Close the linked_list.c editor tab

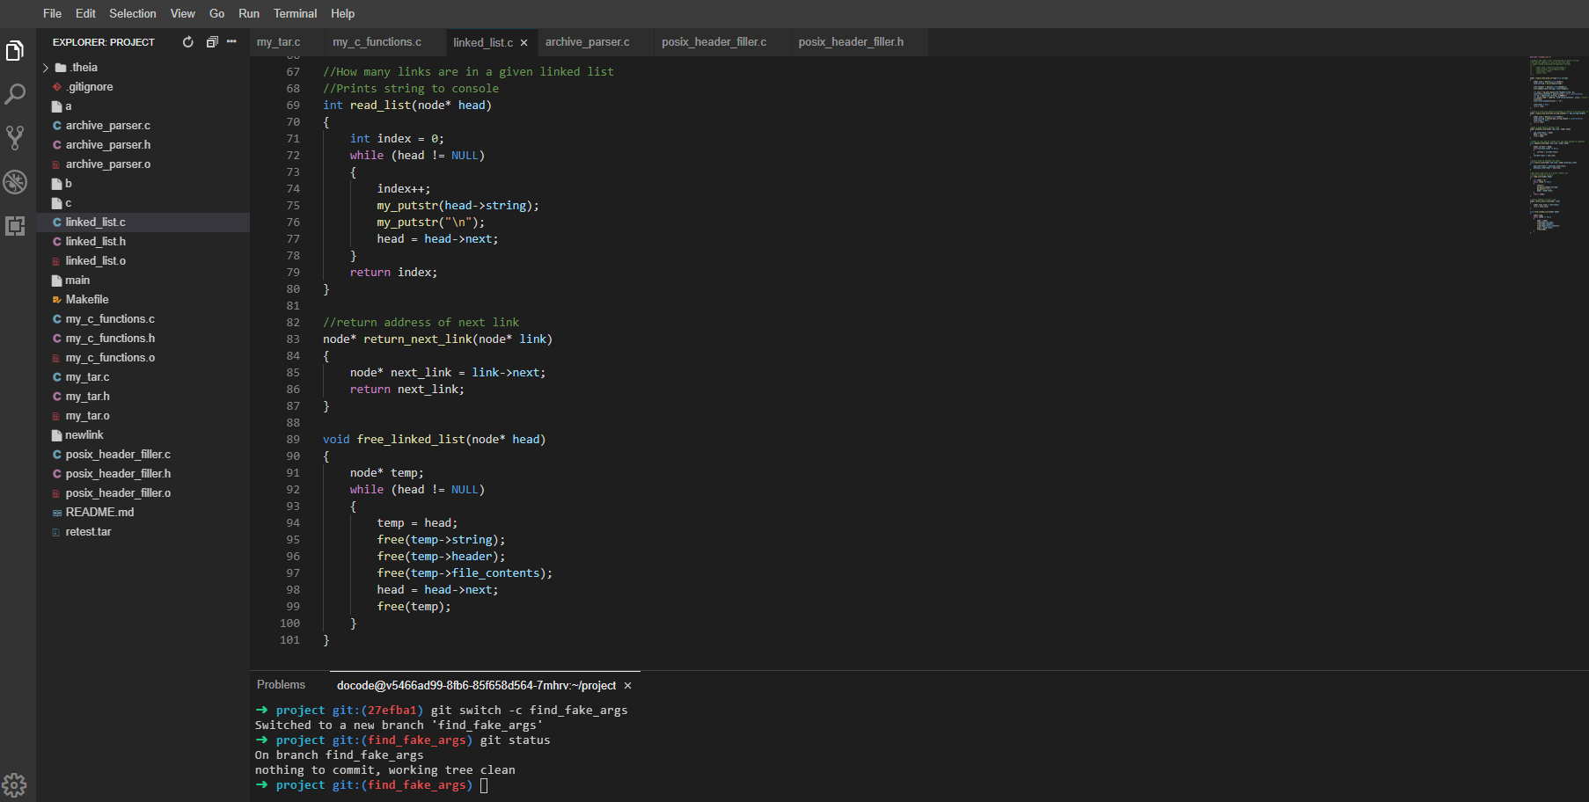(x=524, y=43)
